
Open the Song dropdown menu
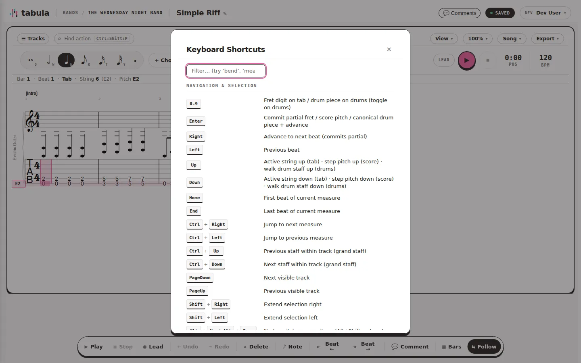click(512, 39)
